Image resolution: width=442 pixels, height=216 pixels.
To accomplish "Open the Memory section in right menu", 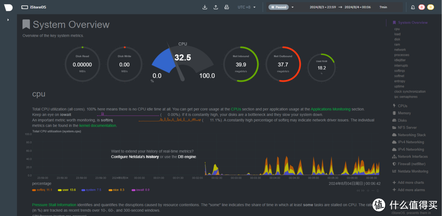I will [x=404, y=113].
